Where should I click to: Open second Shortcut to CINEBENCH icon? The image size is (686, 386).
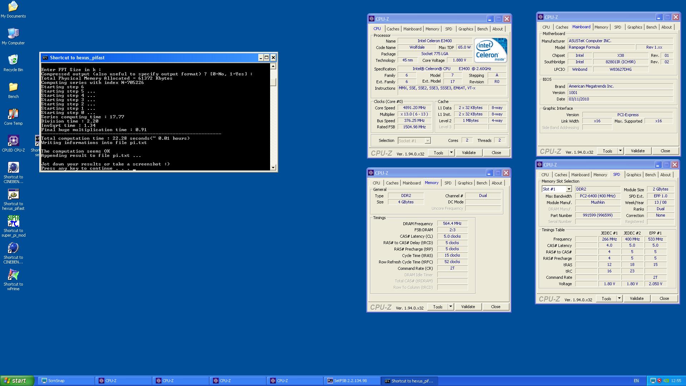coord(13,253)
